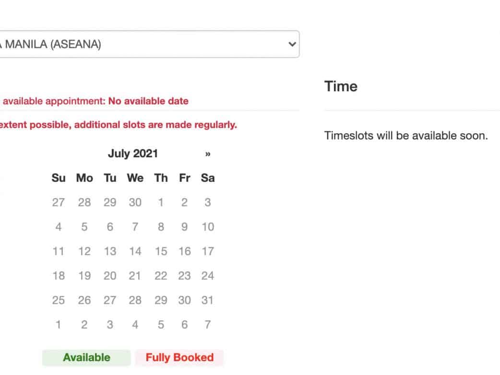The width and height of the screenshot is (500, 375).
Task: Click the Time section heading
Action: (x=341, y=86)
